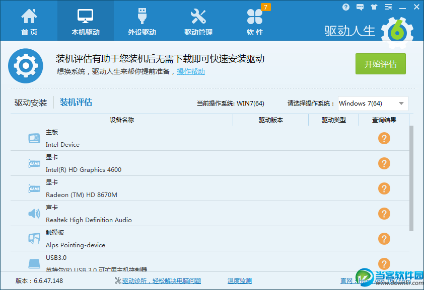Click 当前操作系统: WIN7(64) label
Image resolution: width=424 pixels, height=290 pixels.
tap(231, 104)
